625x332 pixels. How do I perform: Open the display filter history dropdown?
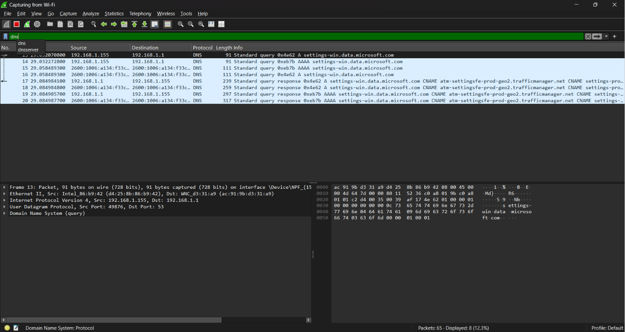coord(606,37)
